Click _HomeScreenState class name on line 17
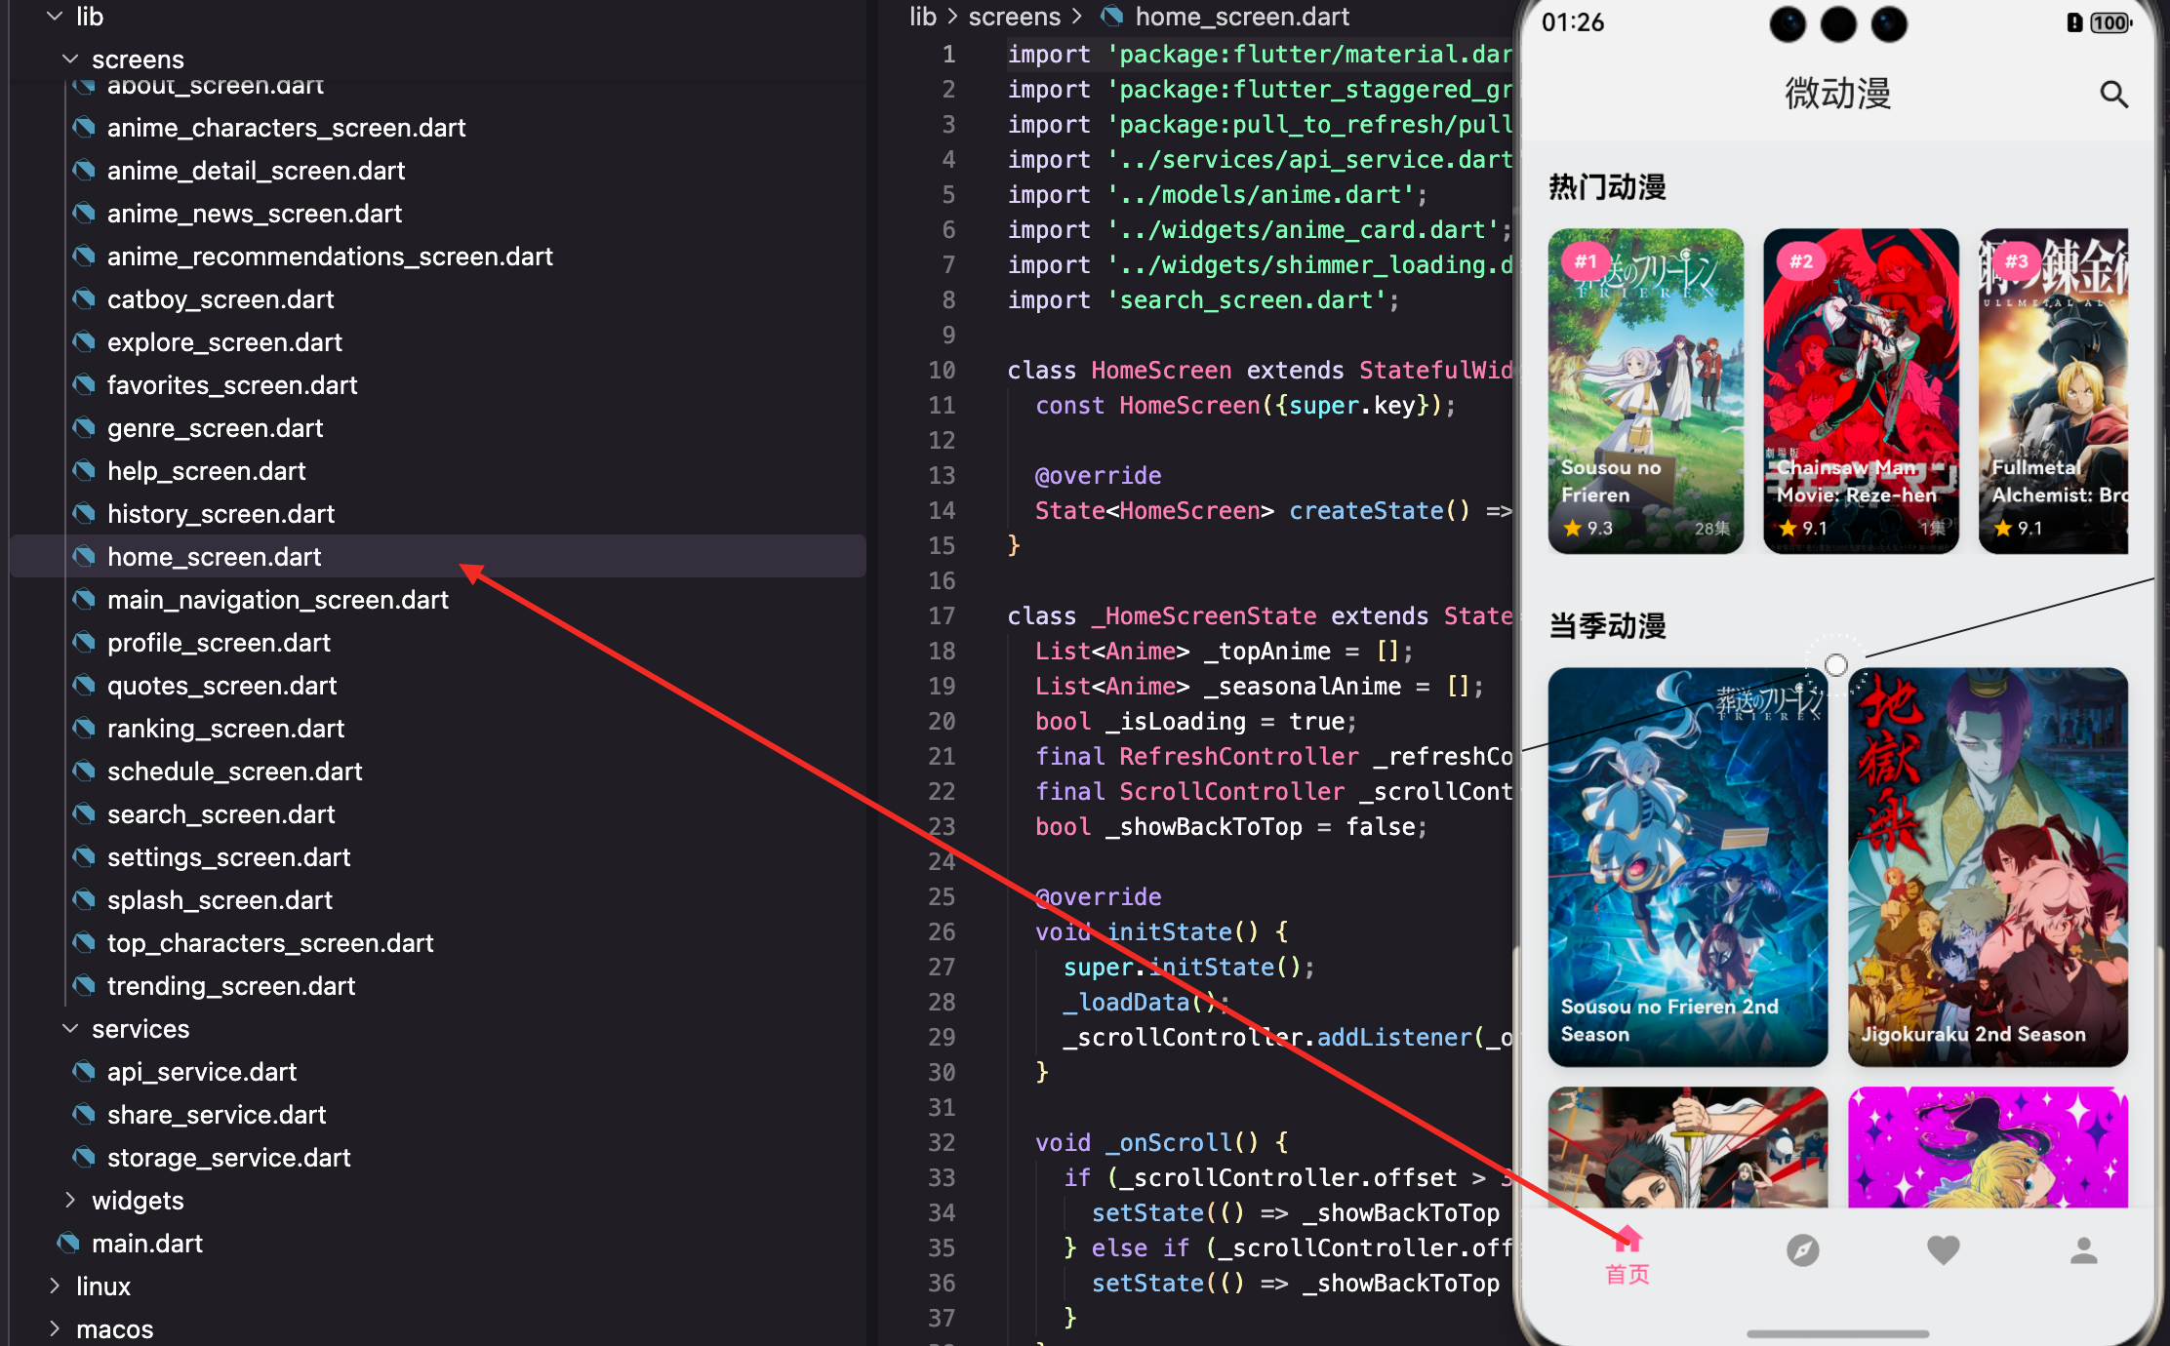This screenshot has height=1346, width=2170. [x=1204, y=615]
